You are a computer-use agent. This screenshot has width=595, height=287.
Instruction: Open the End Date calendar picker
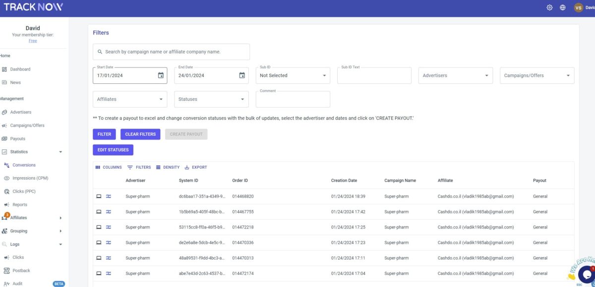pos(241,74)
